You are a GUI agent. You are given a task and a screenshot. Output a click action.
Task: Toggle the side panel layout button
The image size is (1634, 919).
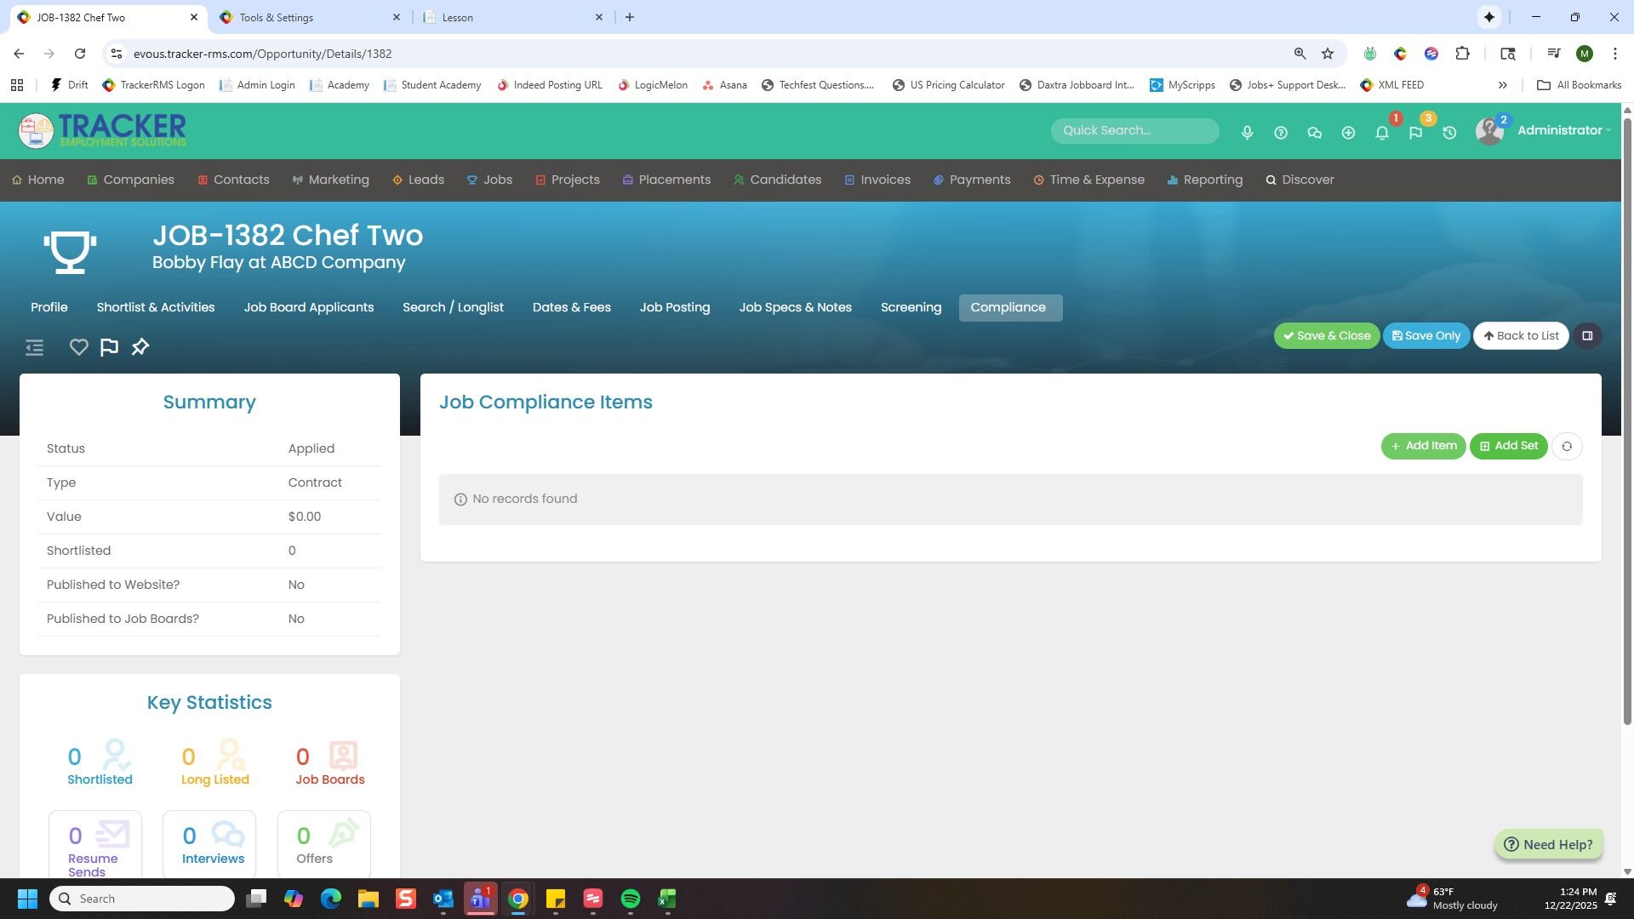[1587, 335]
